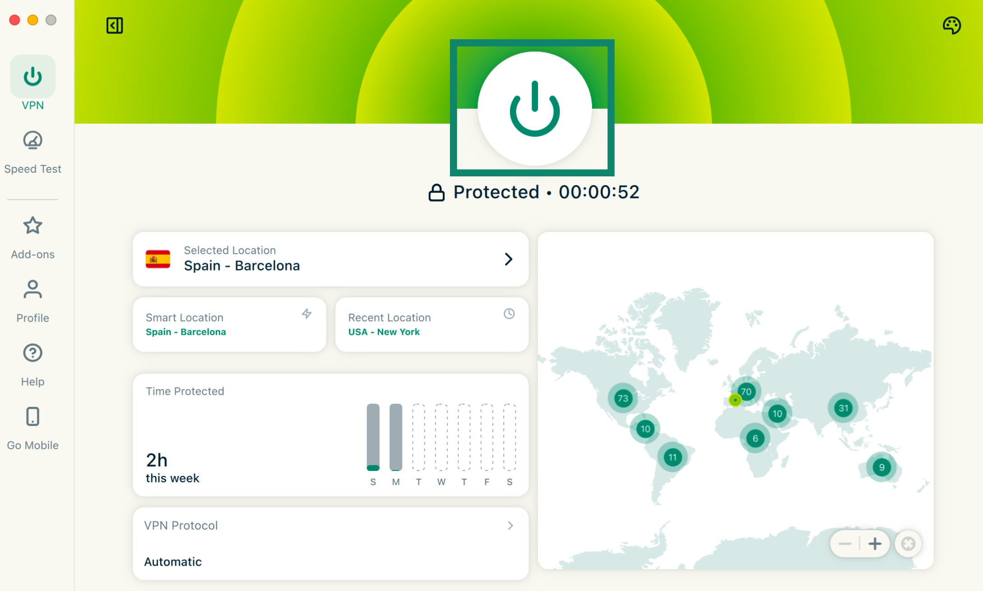Image resolution: width=983 pixels, height=591 pixels.
Task: Open the Automatic protocol setting
Action: coord(173,562)
